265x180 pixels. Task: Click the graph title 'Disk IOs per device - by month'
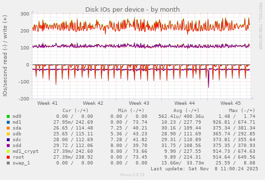tap(132, 10)
